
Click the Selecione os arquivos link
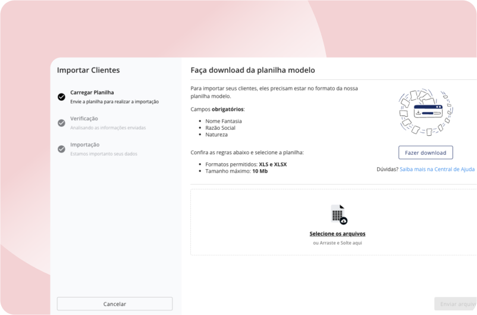337,233
